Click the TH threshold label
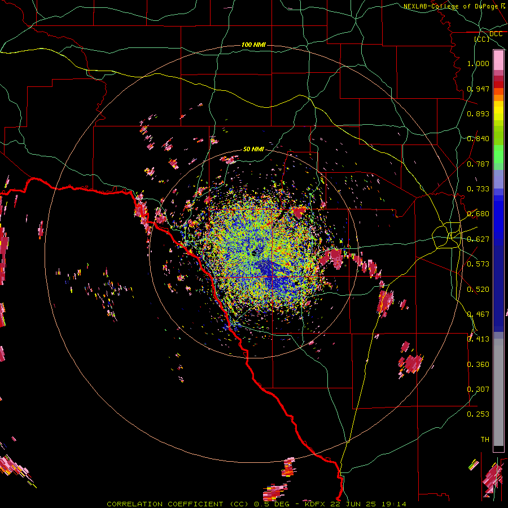The image size is (508, 508). pyautogui.click(x=485, y=440)
